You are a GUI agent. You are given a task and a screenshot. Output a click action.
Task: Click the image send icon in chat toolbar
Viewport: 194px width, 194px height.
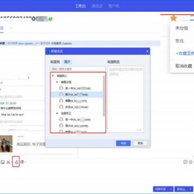coord(3,162)
